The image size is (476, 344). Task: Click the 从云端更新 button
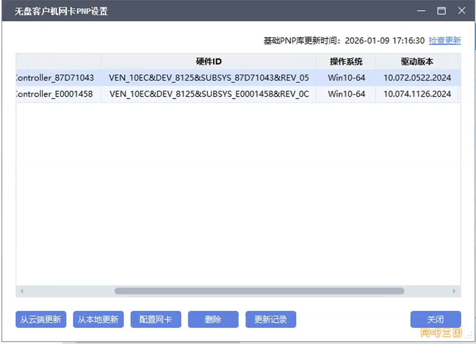[41, 319]
